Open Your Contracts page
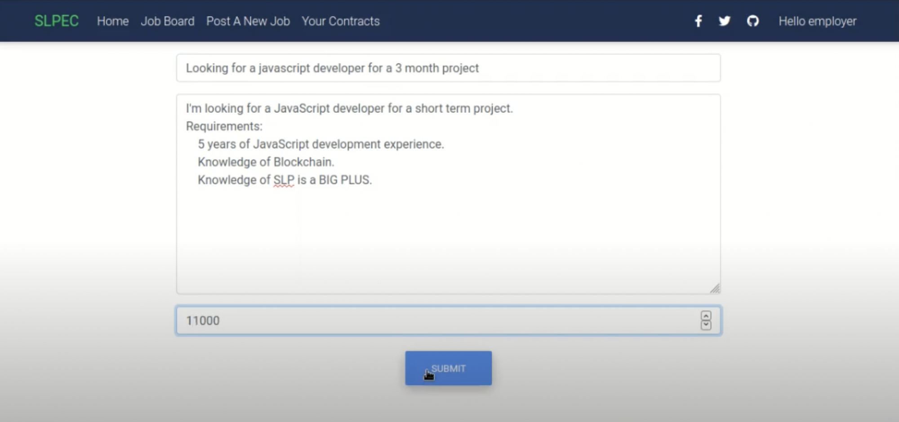Image resolution: width=899 pixels, height=422 pixels. [x=341, y=21]
